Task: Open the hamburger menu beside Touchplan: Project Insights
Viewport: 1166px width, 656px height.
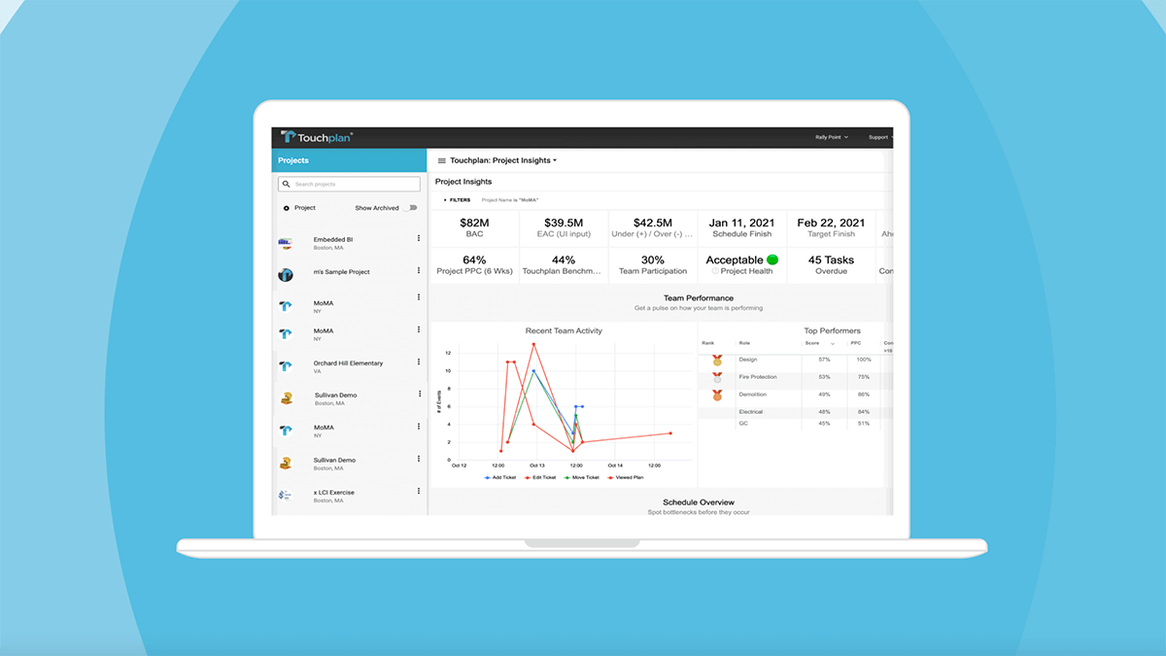Action: (x=441, y=160)
